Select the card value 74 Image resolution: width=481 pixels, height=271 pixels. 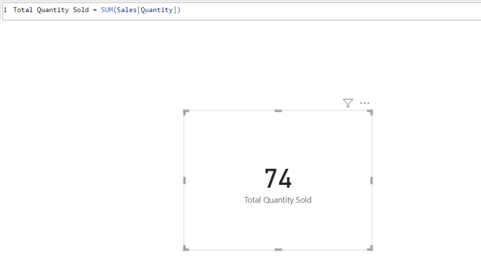click(x=278, y=178)
